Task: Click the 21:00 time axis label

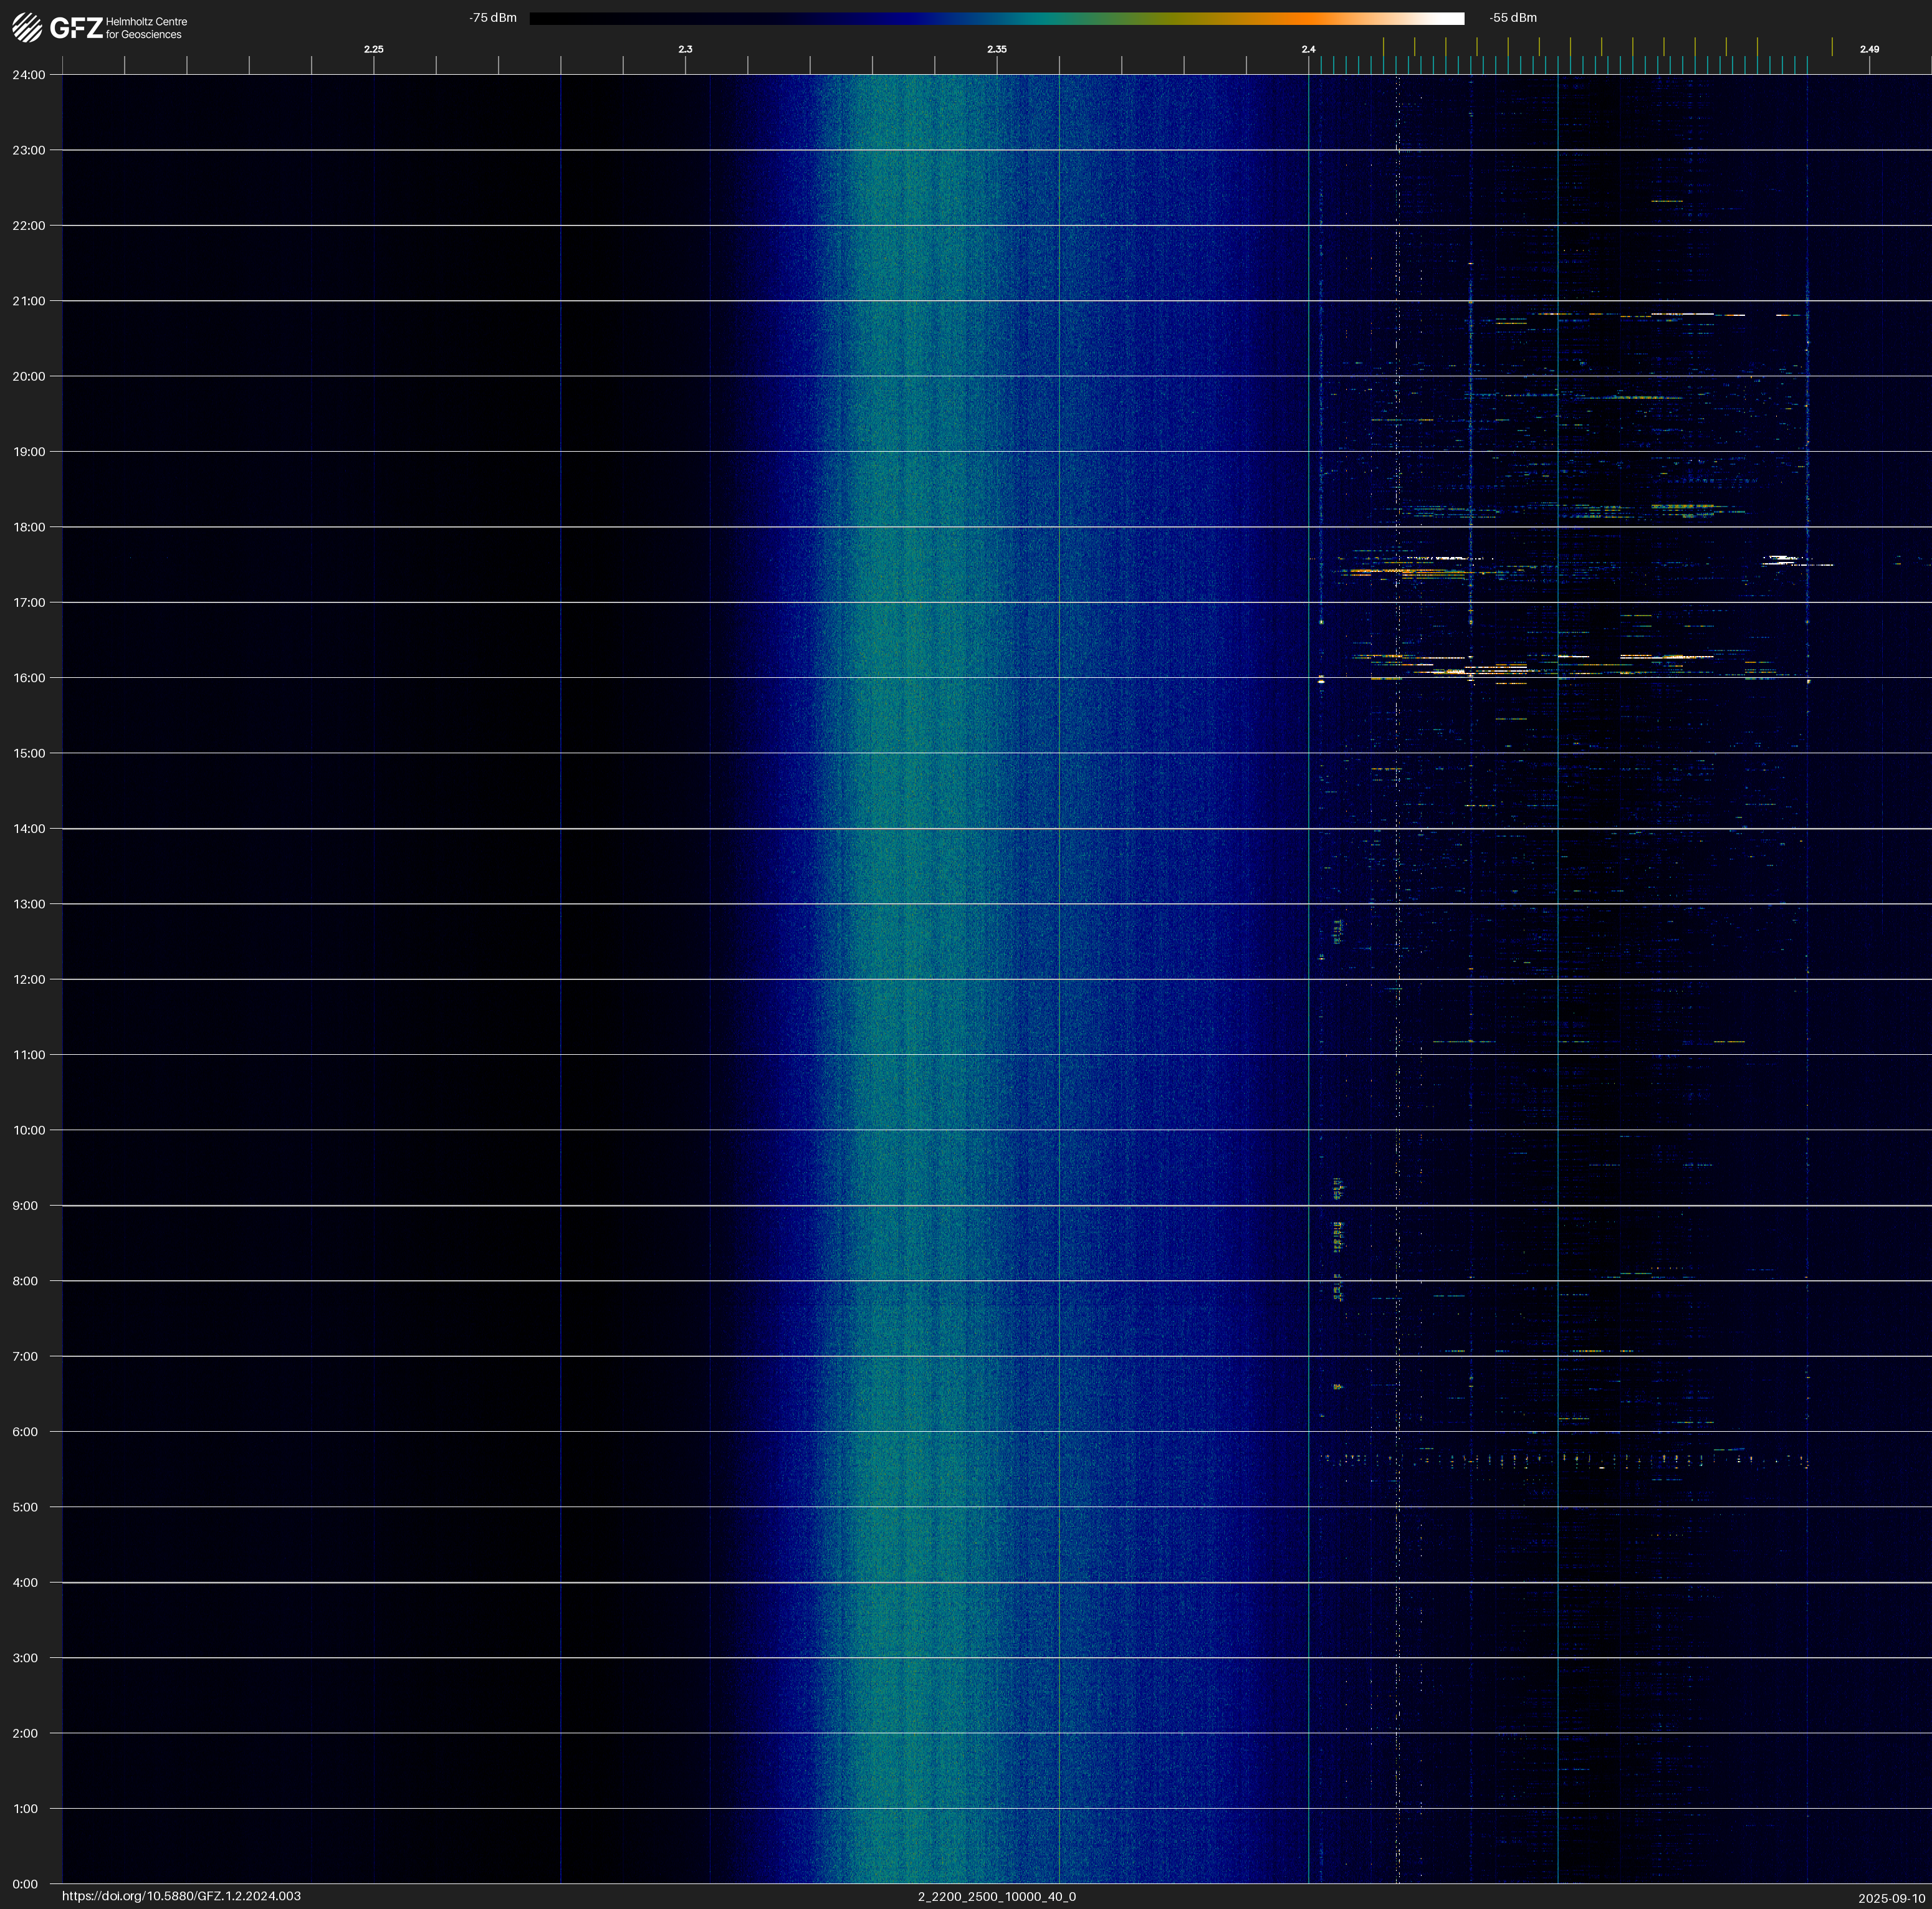Action: (x=29, y=301)
